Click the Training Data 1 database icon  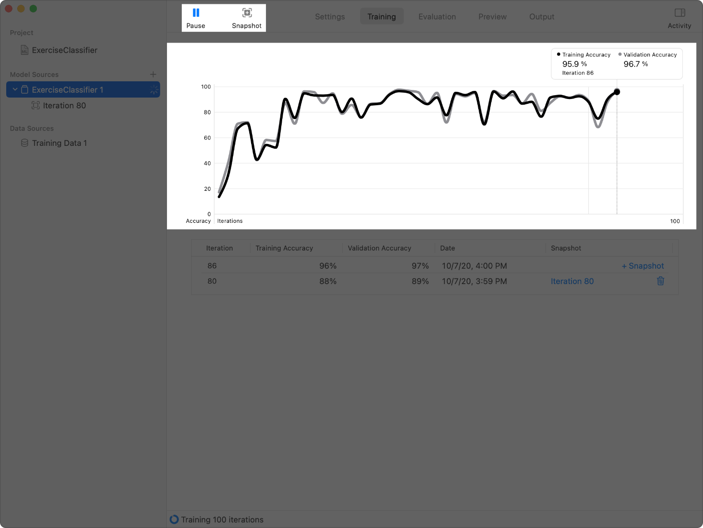click(x=24, y=143)
